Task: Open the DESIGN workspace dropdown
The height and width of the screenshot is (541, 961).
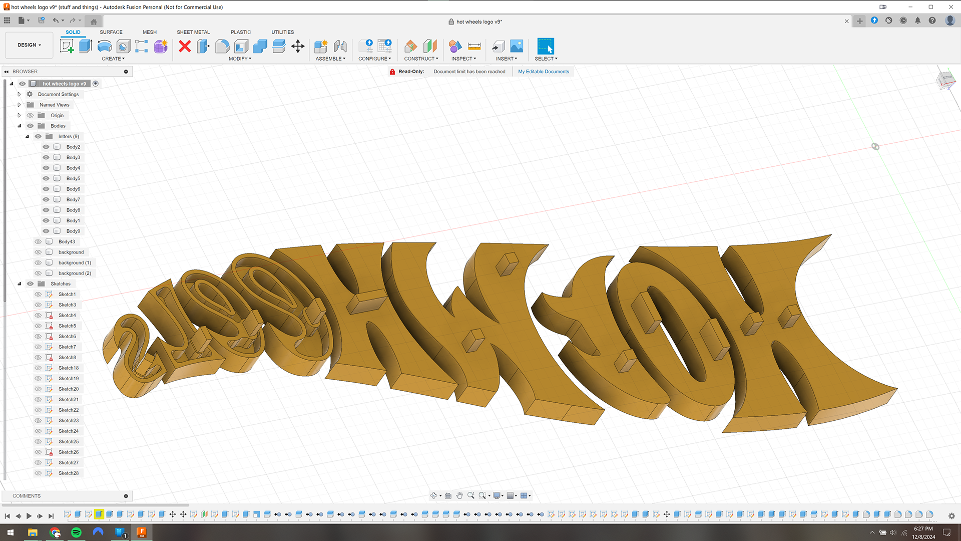Action: (x=29, y=45)
